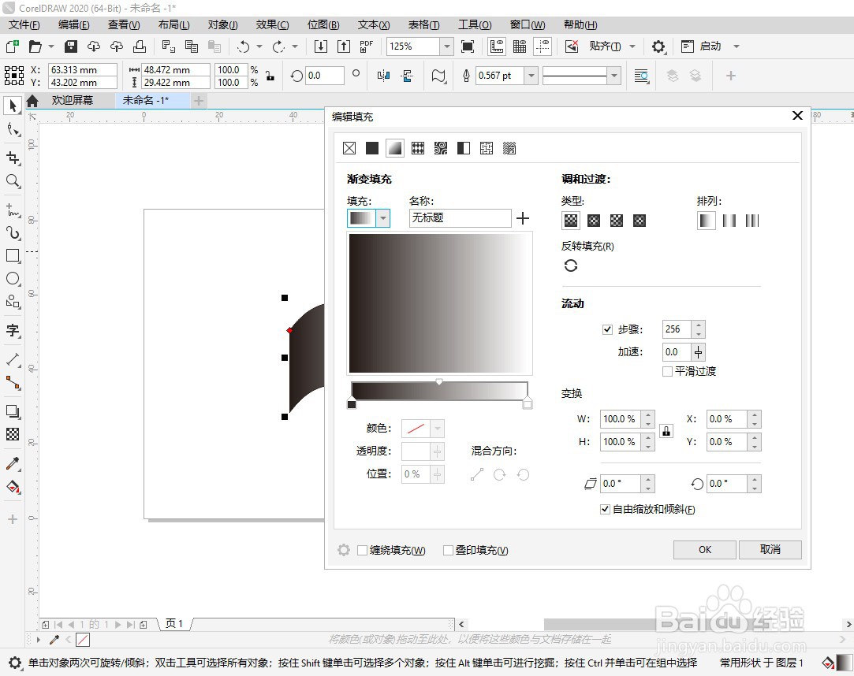The width and height of the screenshot is (854, 676).
Task: Select the Pick tool in toolbox
Action: (x=13, y=106)
